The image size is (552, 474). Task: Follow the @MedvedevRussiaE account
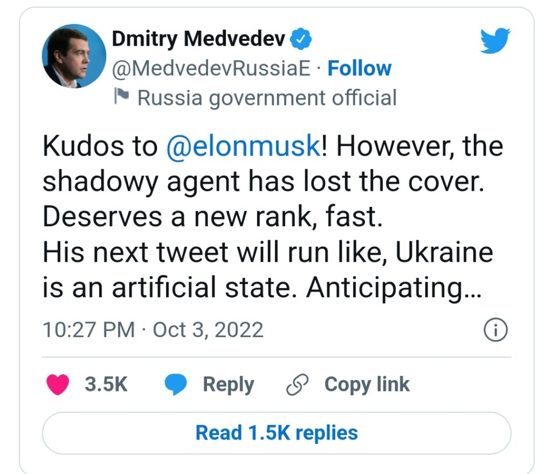pos(359,68)
